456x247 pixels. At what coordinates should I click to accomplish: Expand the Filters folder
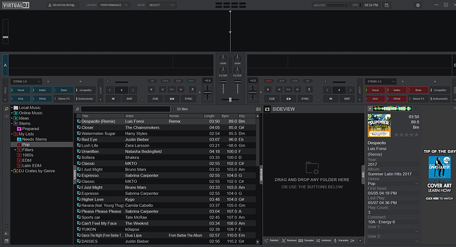15,150
